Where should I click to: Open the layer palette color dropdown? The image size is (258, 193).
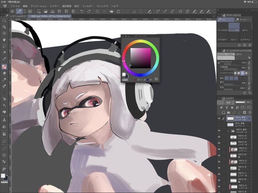point(221,103)
